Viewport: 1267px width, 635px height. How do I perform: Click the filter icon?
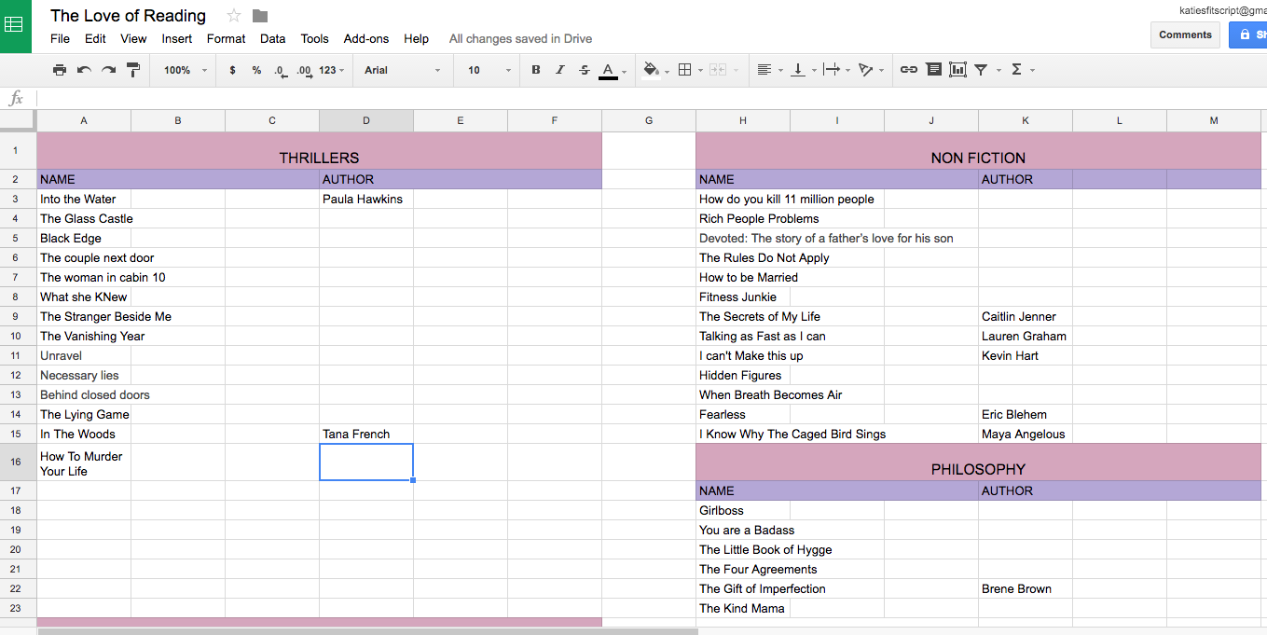[x=981, y=70]
